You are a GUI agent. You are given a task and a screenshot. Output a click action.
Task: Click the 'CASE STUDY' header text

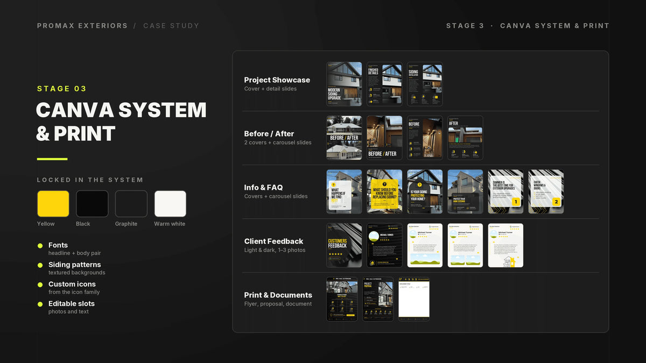click(x=171, y=26)
